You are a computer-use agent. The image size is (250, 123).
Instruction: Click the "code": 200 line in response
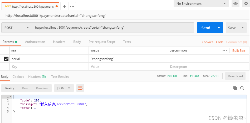click(31, 100)
